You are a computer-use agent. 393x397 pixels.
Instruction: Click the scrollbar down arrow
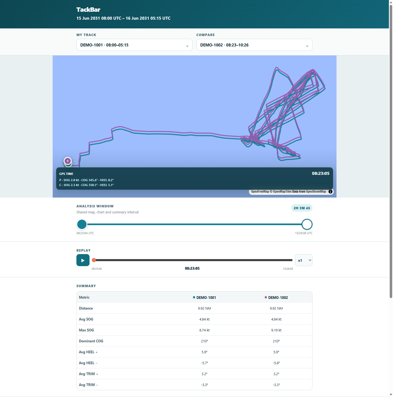coord(391,395)
